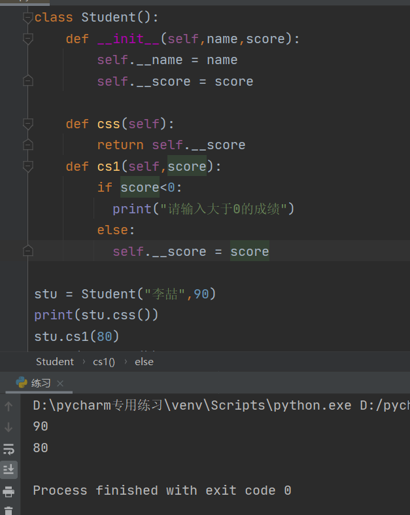
Task: Toggle scroll to end of console output
Action: [9, 469]
